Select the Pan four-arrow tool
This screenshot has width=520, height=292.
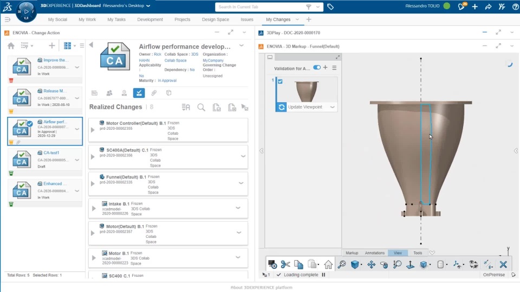tap(371, 264)
